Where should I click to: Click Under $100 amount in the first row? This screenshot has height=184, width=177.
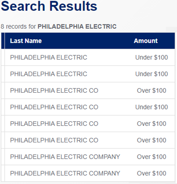pyautogui.click(x=151, y=57)
